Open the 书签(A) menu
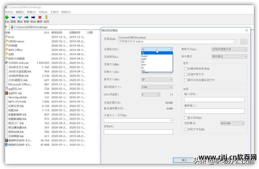The height and width of the screenshot is (169, 259). coord(43,12)
